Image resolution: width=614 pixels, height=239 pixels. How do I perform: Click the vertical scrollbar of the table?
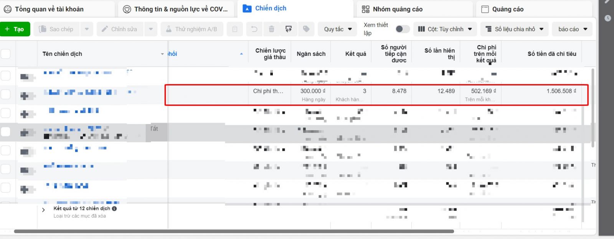tap(593, 108)
